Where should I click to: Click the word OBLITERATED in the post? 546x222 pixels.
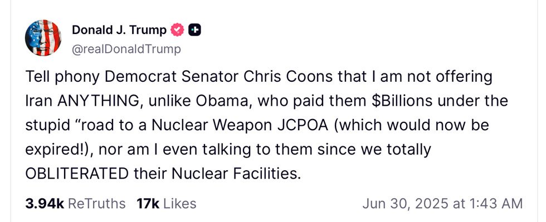coord(77,173)
